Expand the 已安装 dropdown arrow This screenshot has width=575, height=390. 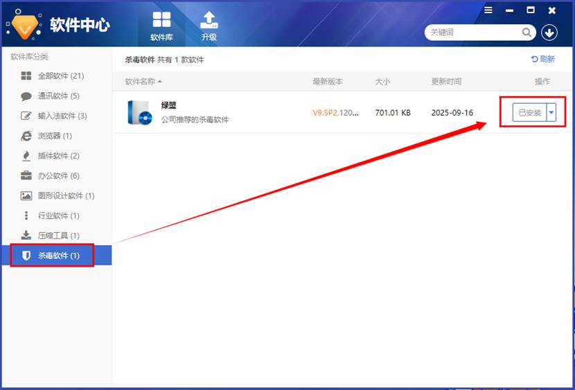(x=551, y=112)
